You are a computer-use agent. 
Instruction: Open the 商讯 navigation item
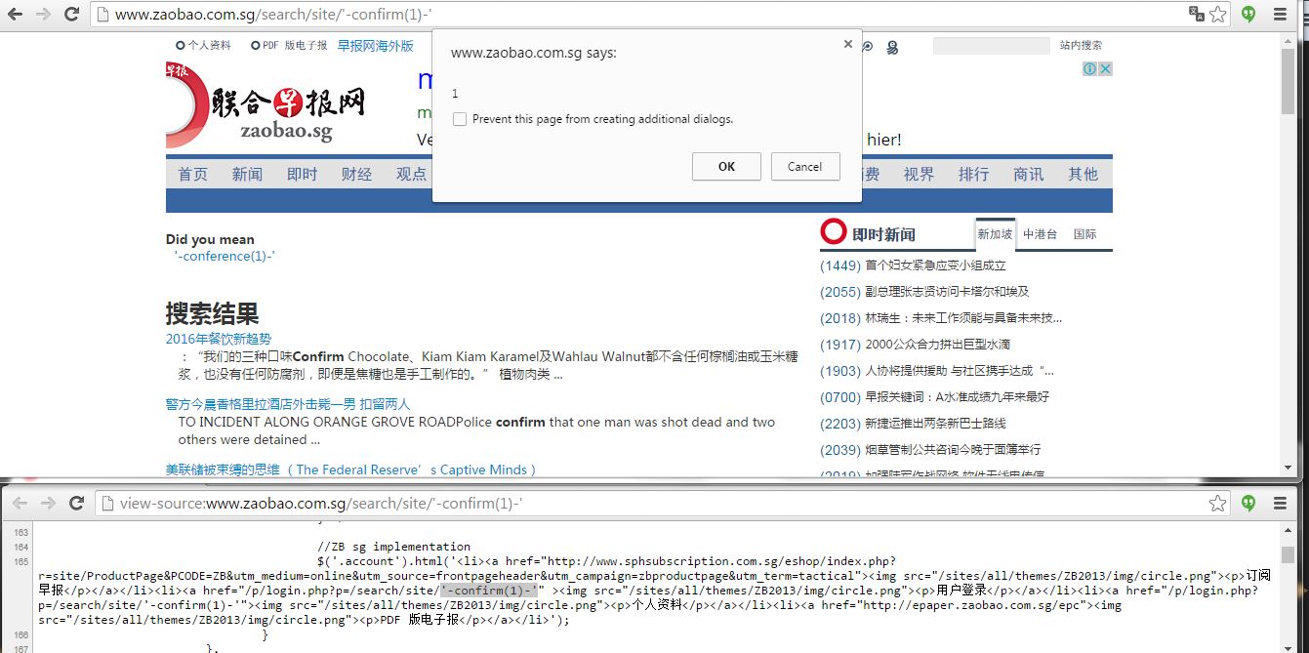pos(1029,174)
